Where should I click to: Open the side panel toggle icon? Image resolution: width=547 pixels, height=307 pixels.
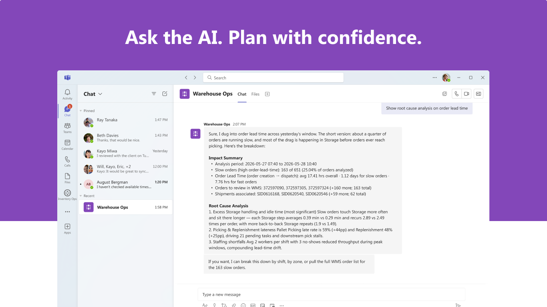click(x=478, y=94)
